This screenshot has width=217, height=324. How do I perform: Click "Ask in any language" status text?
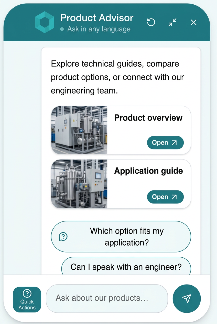pyautogui.click(x=99, y=29)
